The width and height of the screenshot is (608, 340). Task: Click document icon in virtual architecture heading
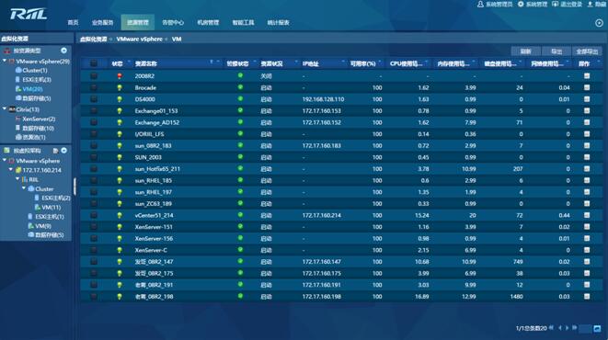[x=55, y=151]
